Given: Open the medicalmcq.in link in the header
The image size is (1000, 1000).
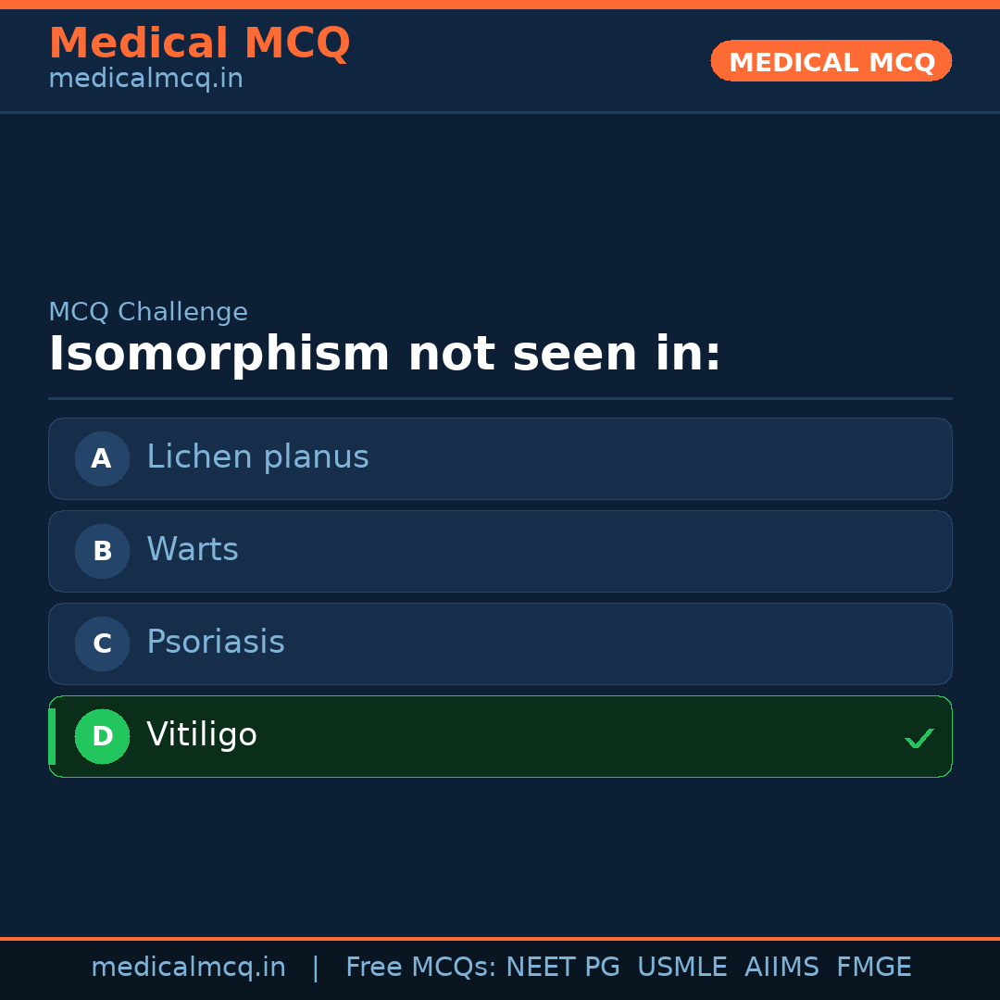Looking at the screenshot, I should [145, 79].
